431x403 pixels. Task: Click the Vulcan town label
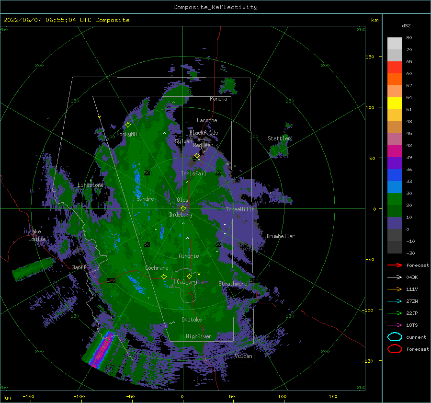coord(243,356)
